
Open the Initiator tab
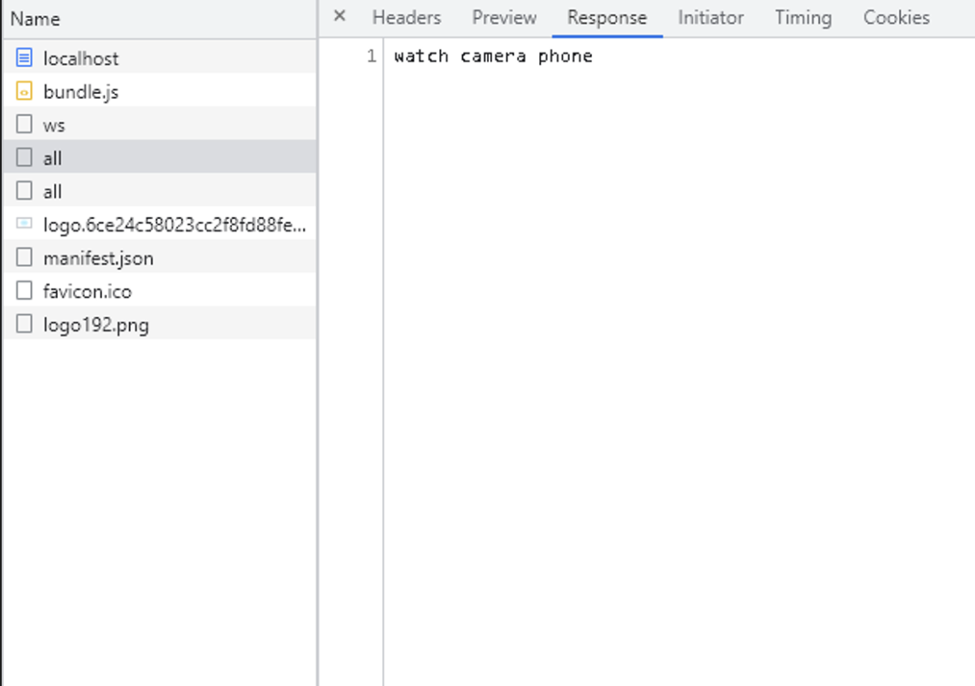pyautogui.click(x=710, y=18)
